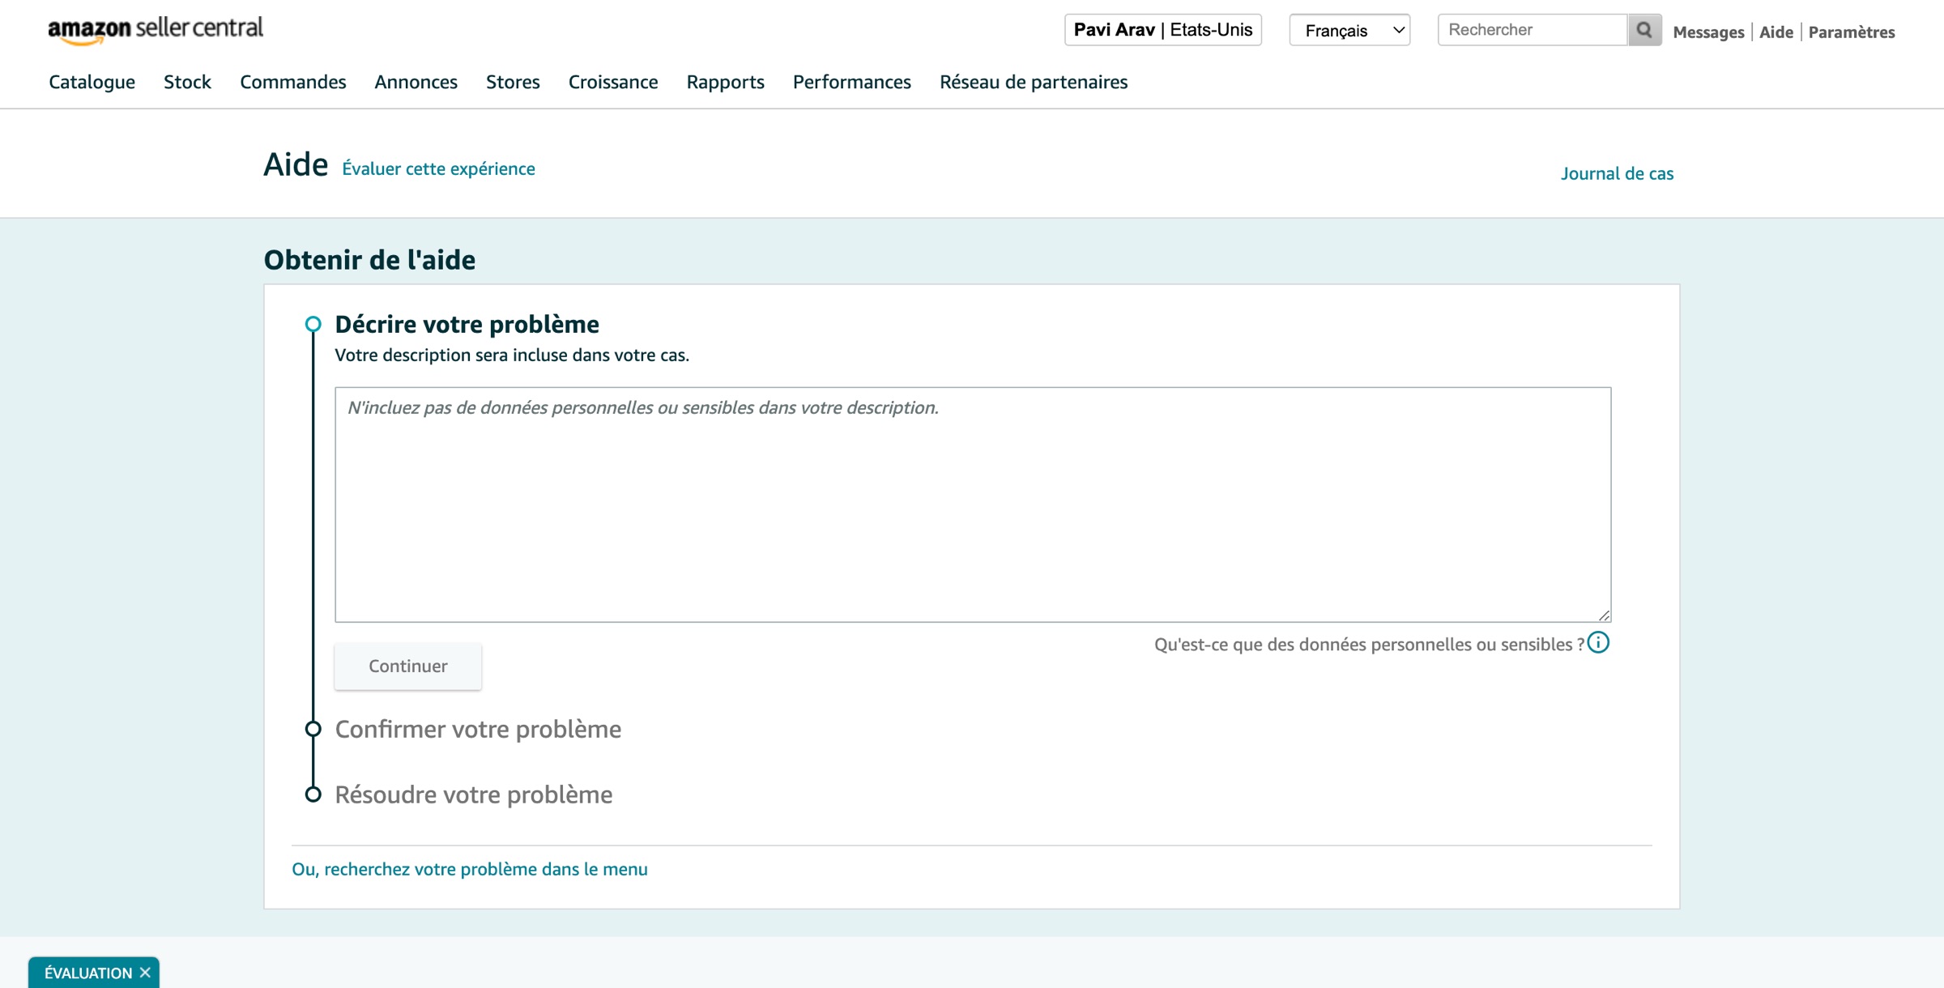Select the Décrire votre problème step circle
This screenshot has width=1944, height=988.
click(313, 324)
